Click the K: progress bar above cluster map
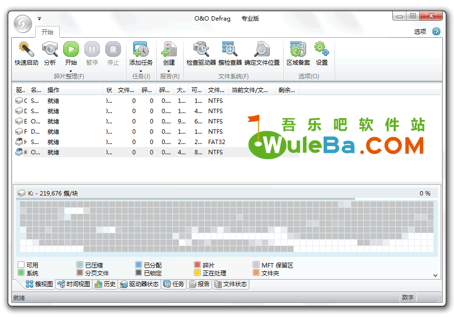 (x=227, y=199)
